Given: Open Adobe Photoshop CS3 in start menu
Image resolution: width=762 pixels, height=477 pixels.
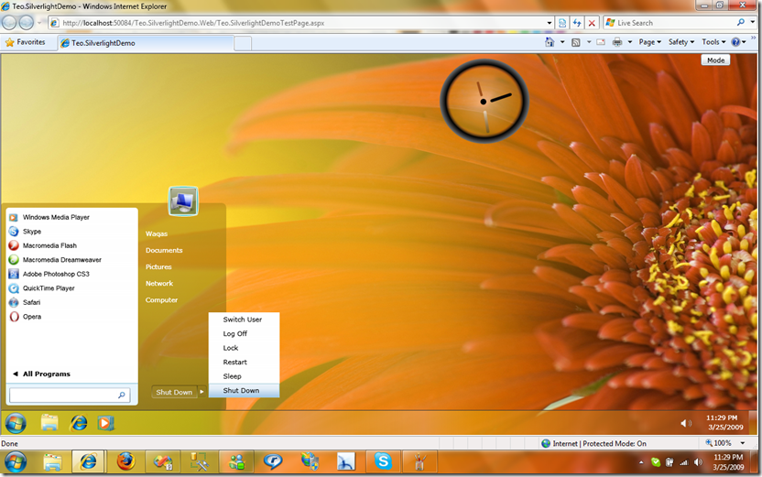Looking at the screenshot, I should coord(56,274).
